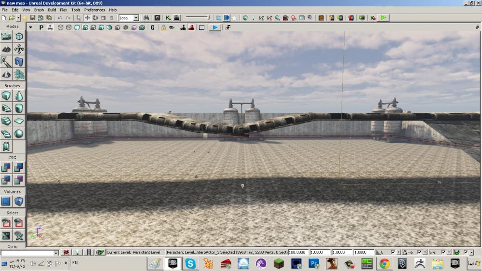
Task: Open the Brush menu
Action: point(39,10)
